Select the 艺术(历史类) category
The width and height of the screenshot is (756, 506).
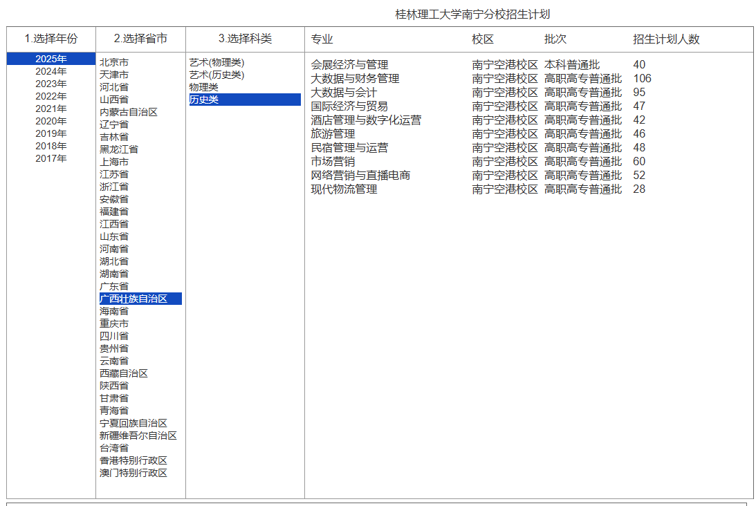coord(217,75)
